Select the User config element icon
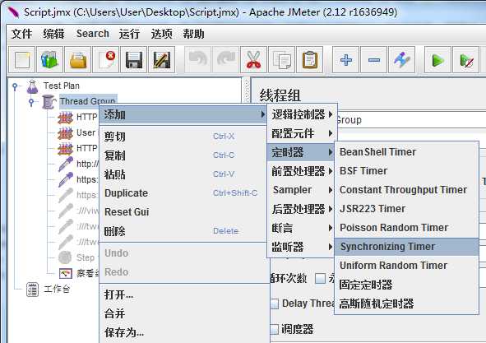The height and width of the screenshot is (343, 486). click(x=65, y=133)
